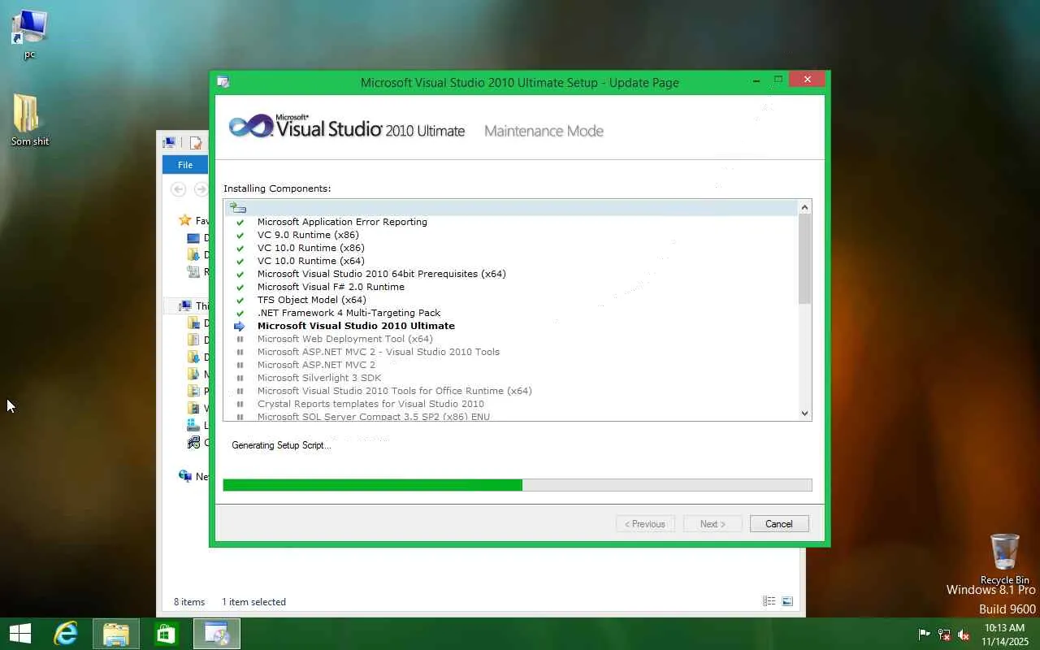
Task: Click the muted volume icon in tray
Action: (x=964, y=635)
